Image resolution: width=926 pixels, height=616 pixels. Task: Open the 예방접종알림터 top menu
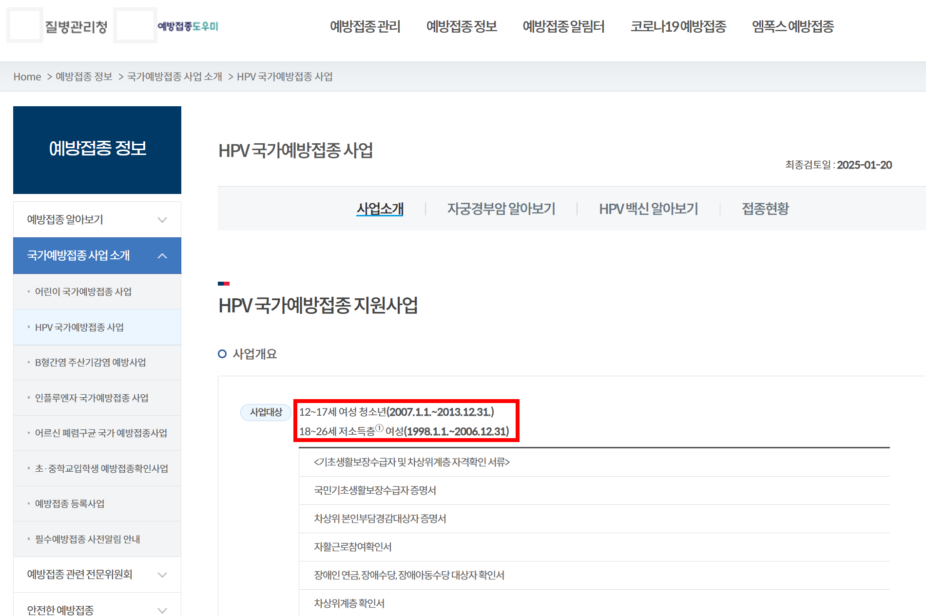click(563, 26)
